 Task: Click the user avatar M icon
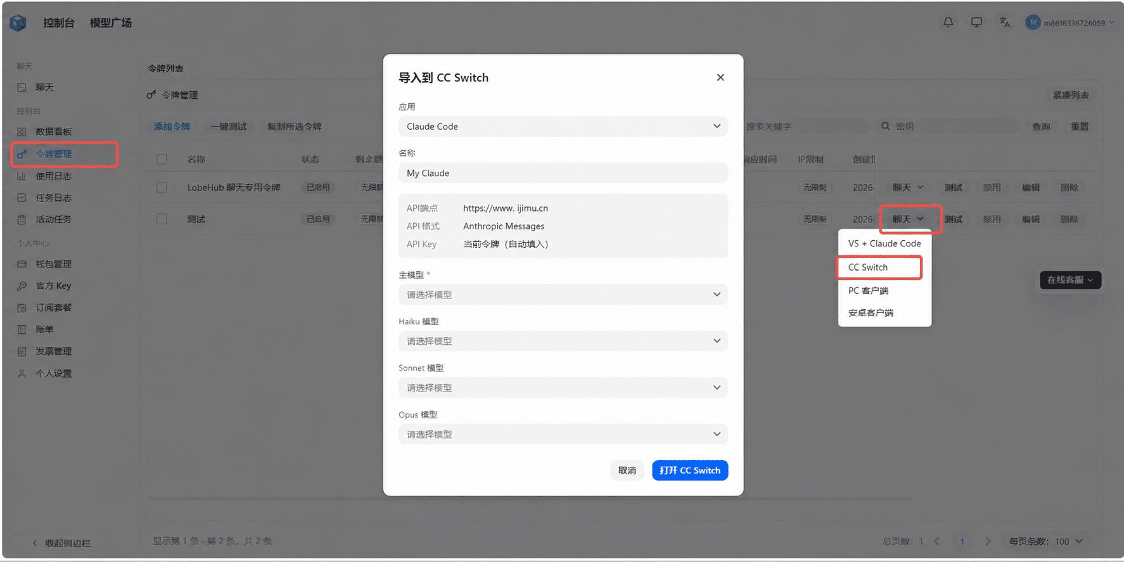[x=1033, y=23]
